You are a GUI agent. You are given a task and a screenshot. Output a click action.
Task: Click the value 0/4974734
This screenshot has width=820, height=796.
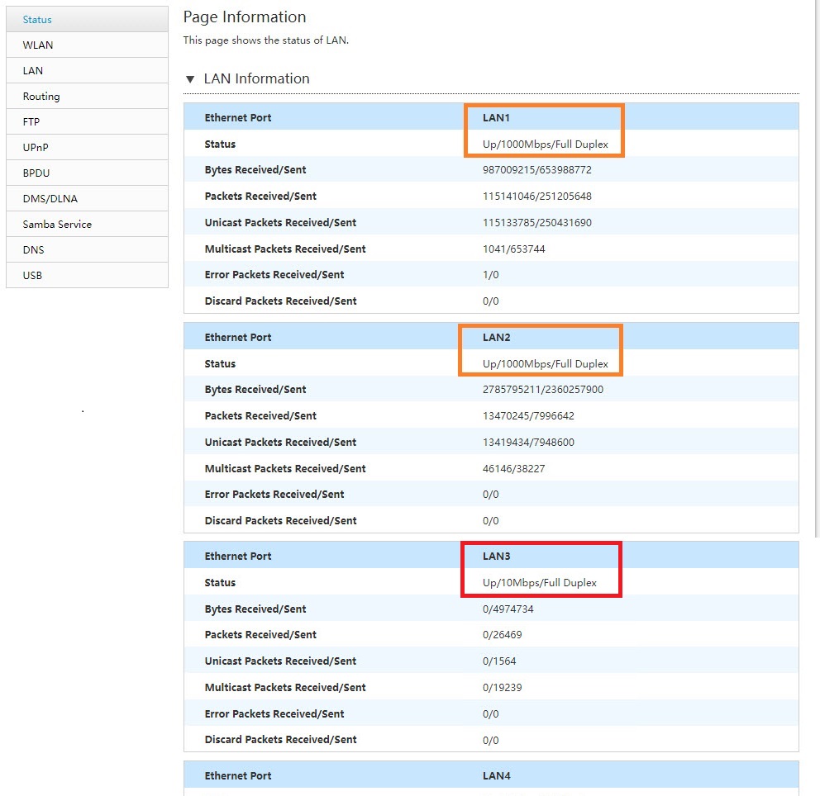point(508,609)
